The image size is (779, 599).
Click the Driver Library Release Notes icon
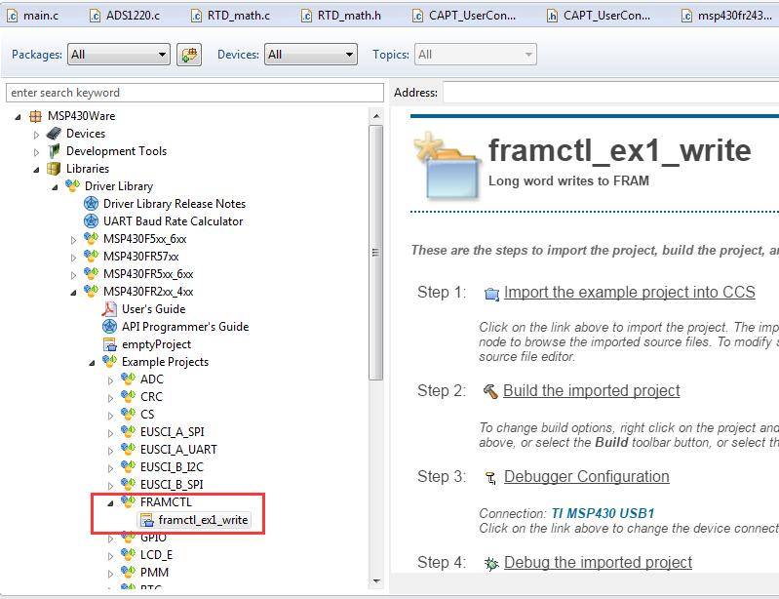click(x=91, y=203)
